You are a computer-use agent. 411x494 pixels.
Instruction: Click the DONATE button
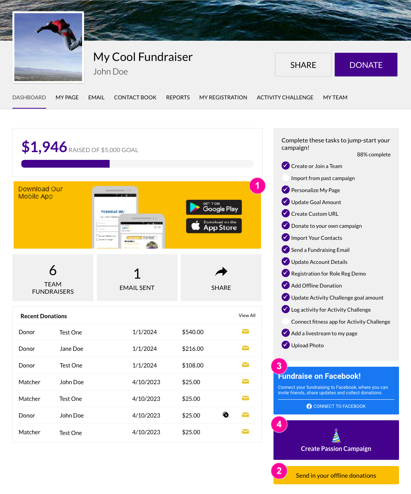366,64
